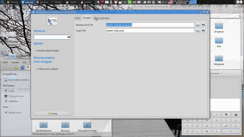Open the calculator режим dropdown

point(216,73)
